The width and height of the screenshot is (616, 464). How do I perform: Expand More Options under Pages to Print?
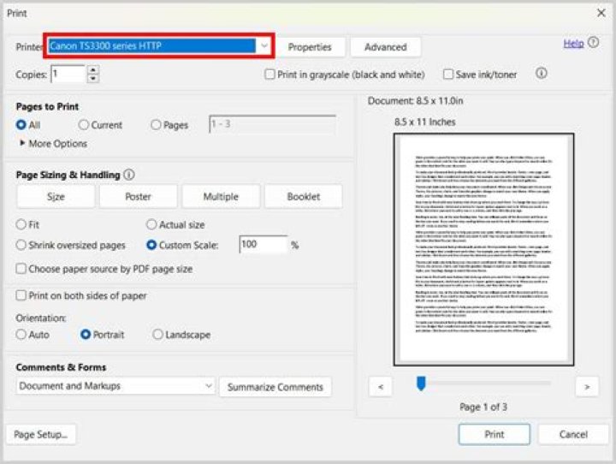(22, 144)
